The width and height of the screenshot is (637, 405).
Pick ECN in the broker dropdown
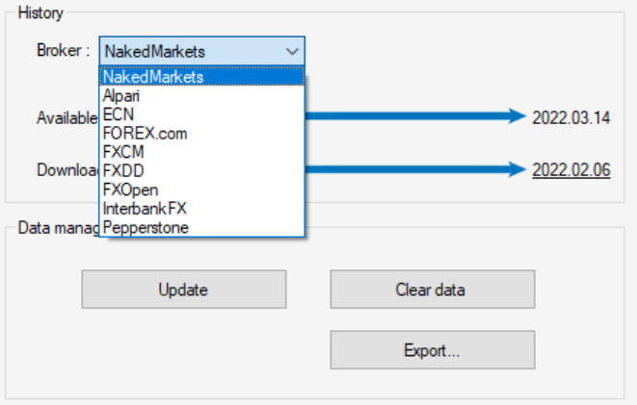(x=202, y=114)
